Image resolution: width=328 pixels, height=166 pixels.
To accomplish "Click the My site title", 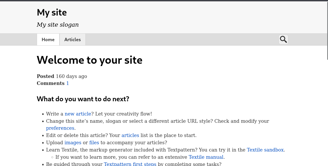I will click(x=52, y=12).
